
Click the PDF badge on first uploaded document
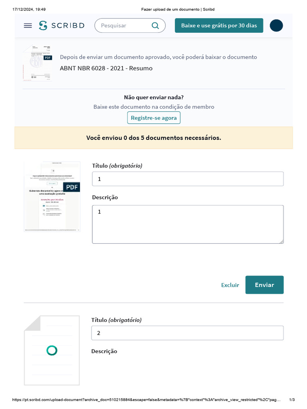[x=72, y=187]
